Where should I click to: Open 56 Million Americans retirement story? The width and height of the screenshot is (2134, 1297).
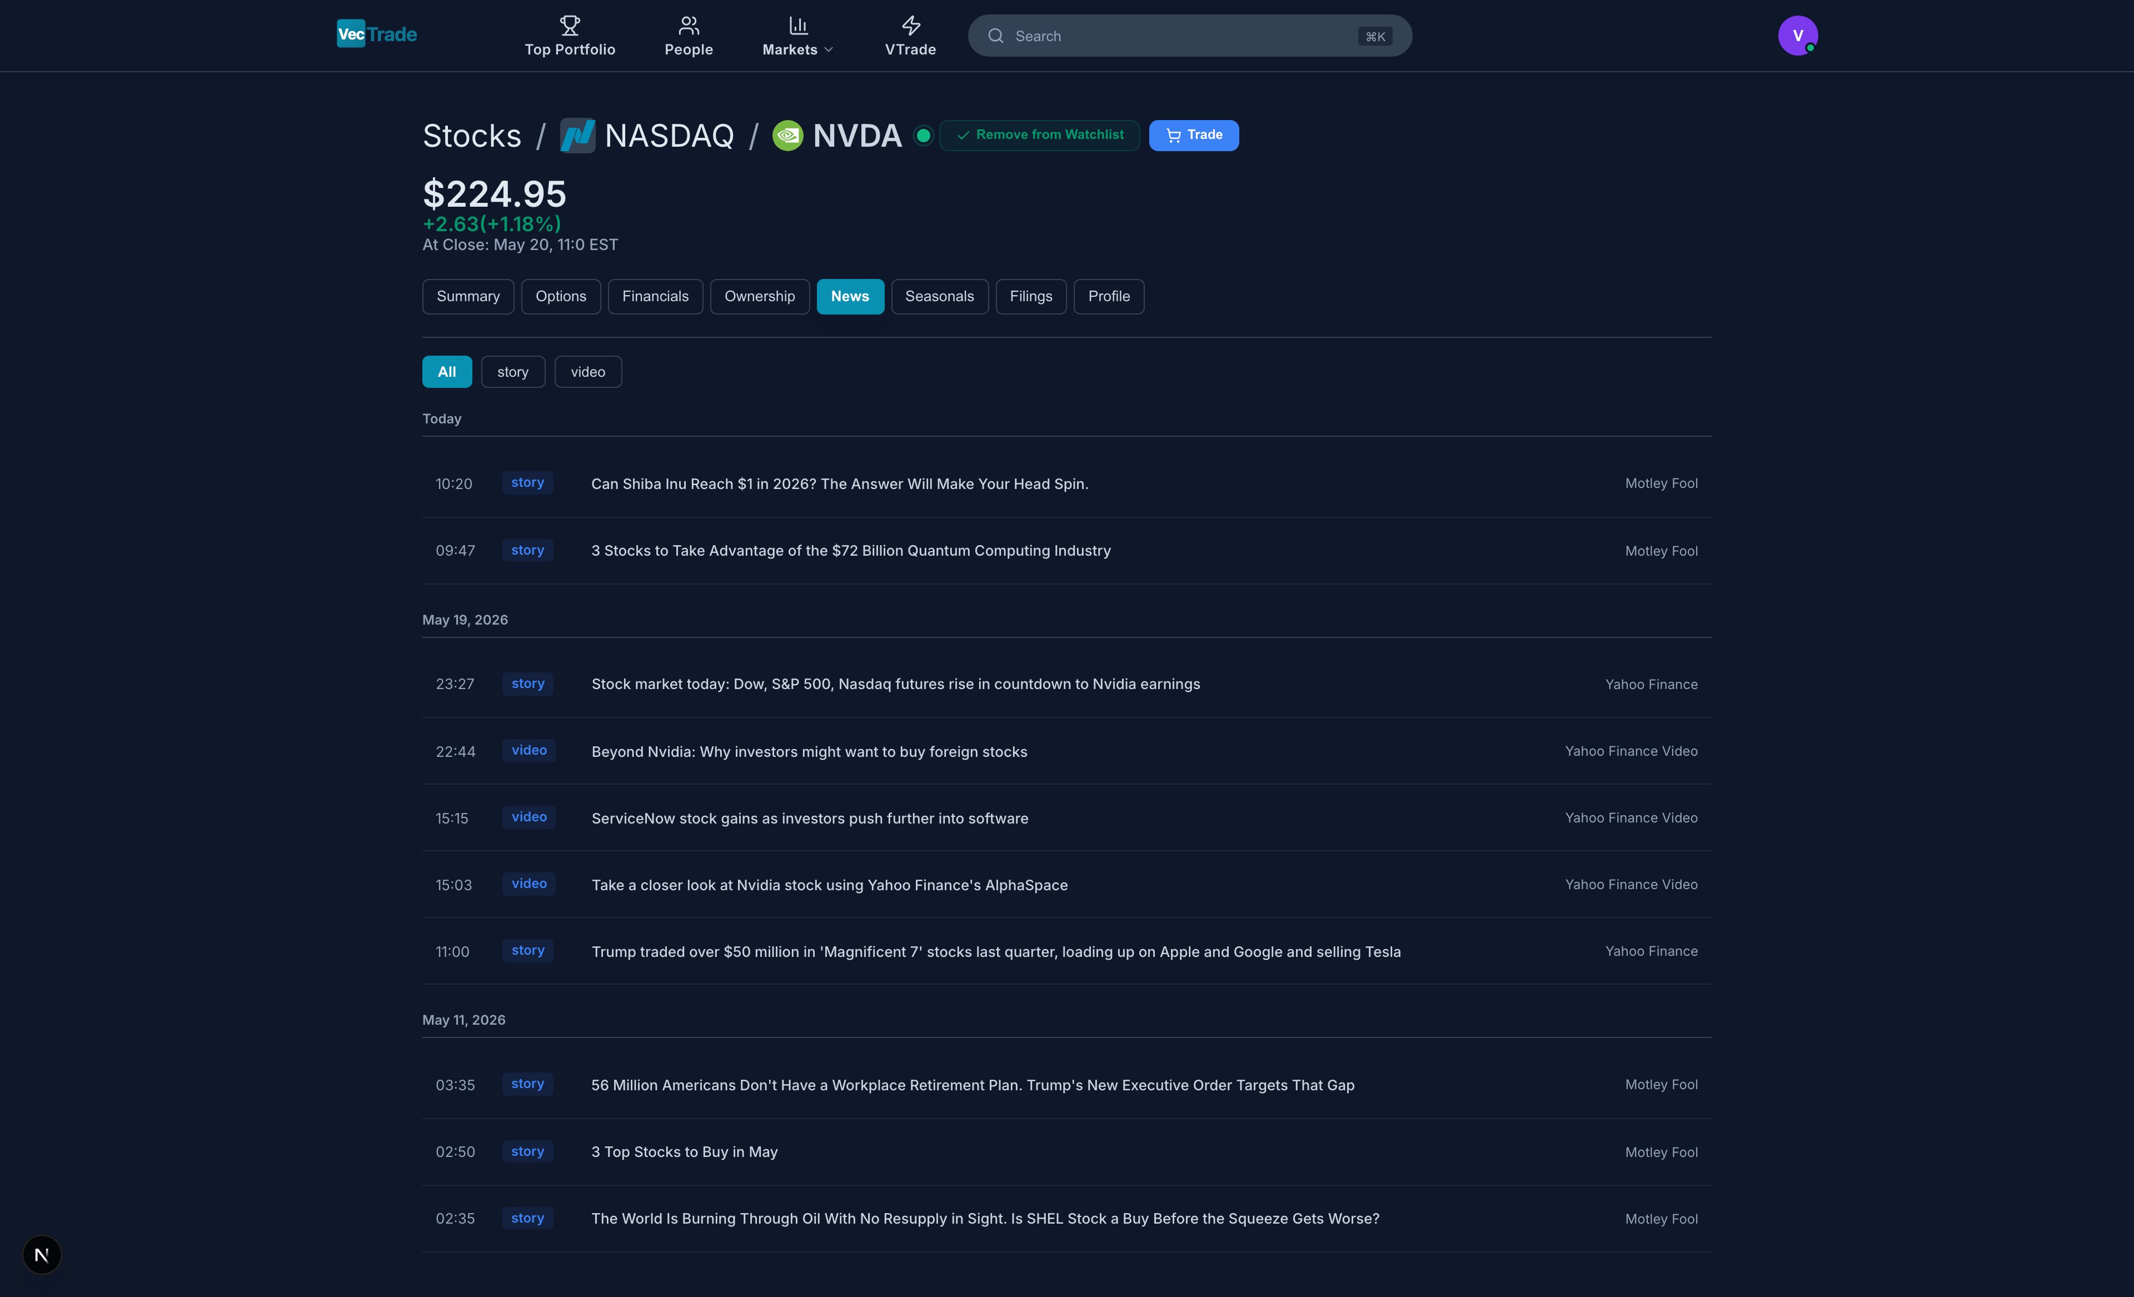(973, 1085)
